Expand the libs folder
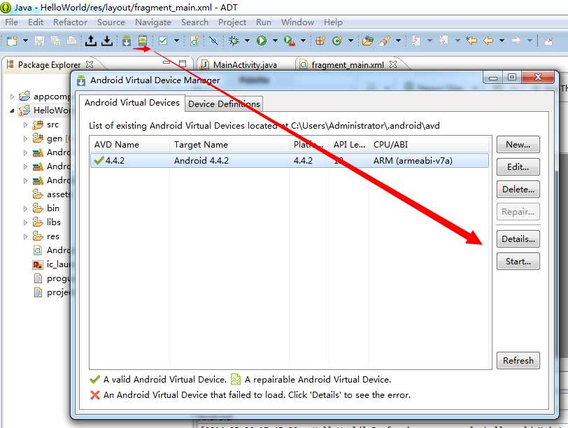568x428 pixels. tap(25, 222)
